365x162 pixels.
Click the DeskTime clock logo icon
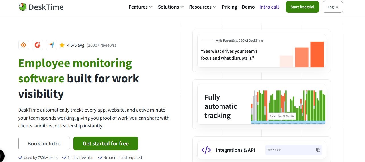click(x=22, y=7)
